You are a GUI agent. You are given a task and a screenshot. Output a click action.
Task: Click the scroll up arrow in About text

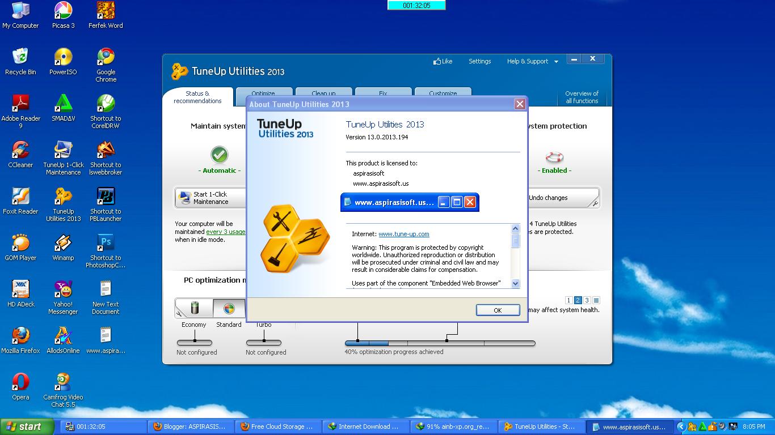[x=515, y=228]
